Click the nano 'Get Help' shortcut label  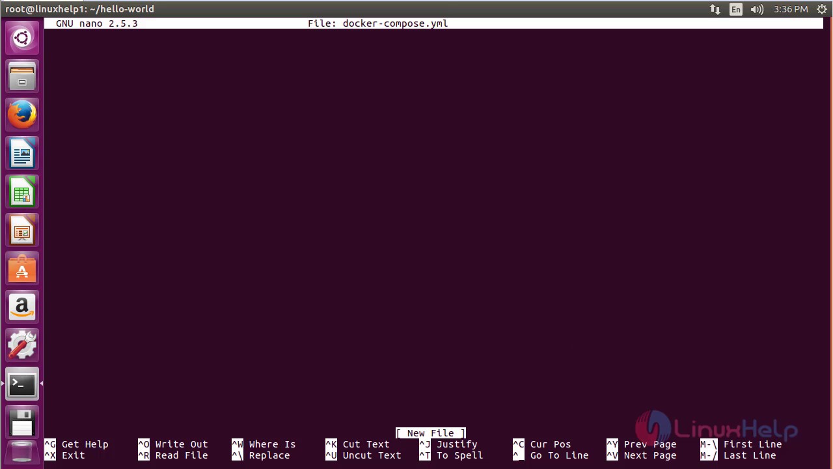85,444
